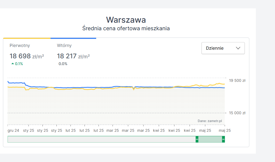
Task: Open the Dziennie interval dropdown
Action: pyautogui.click(x=223, y=48)
